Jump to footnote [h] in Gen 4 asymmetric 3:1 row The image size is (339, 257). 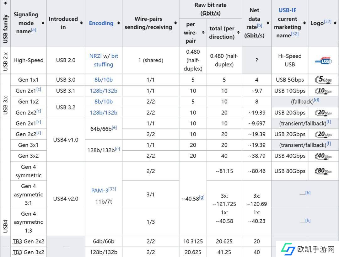(308, 193)
